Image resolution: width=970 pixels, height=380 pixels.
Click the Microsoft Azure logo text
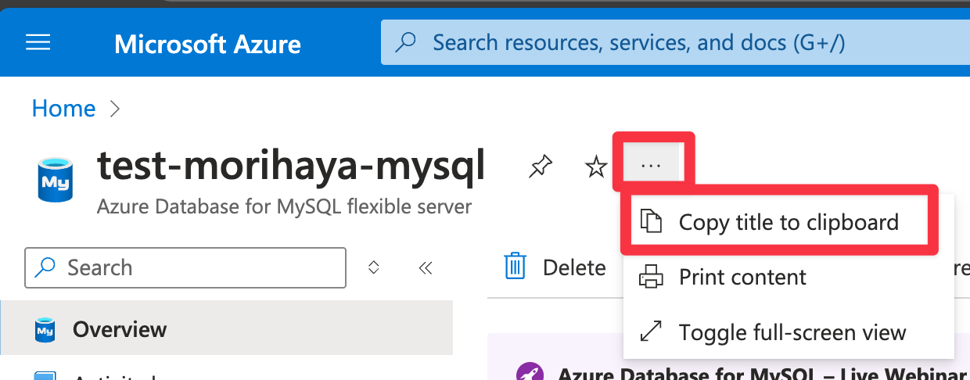[x=207, y=44]
